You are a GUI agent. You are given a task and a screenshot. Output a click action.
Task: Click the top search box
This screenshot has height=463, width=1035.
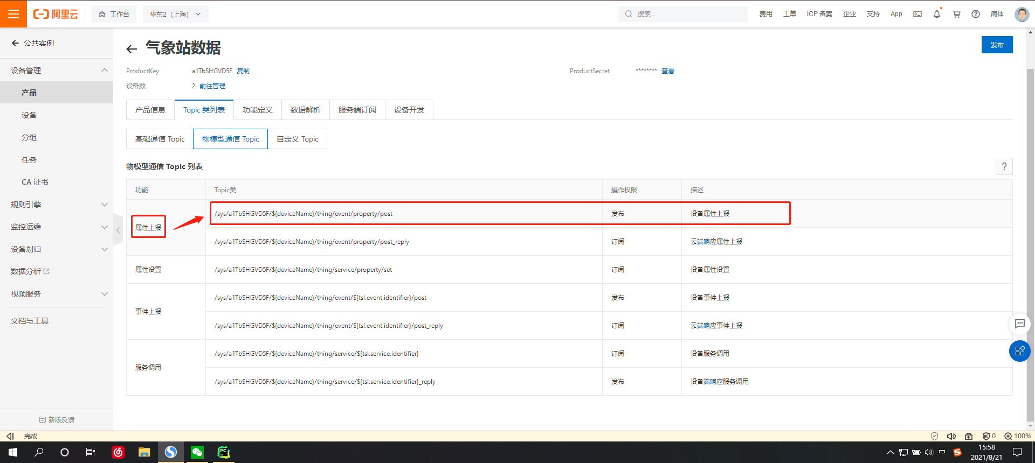(x=683, y=14)
